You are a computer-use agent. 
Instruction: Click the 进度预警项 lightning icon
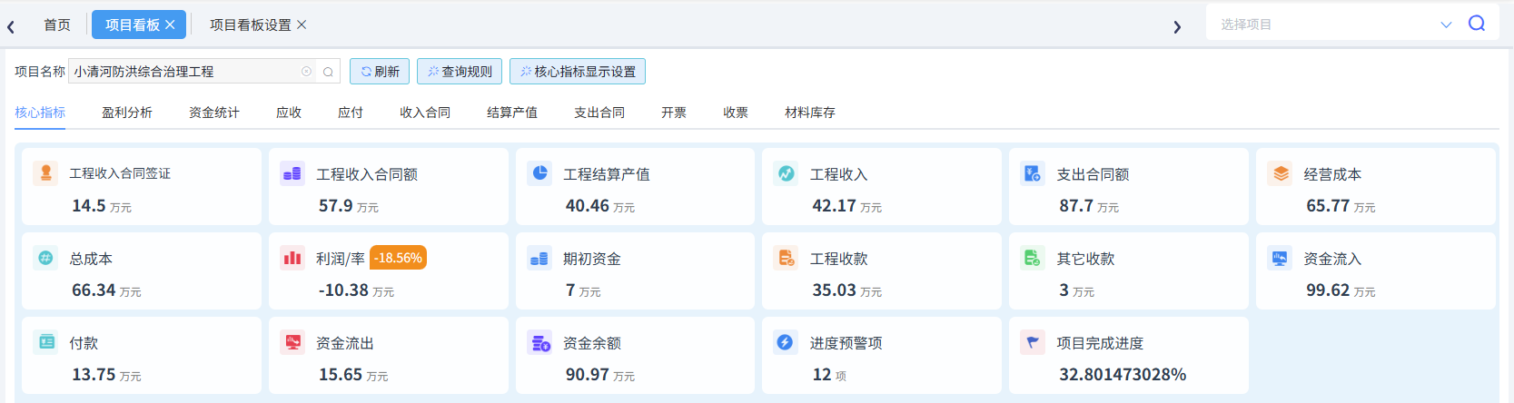pyautogui.click(x=786, y=342)
